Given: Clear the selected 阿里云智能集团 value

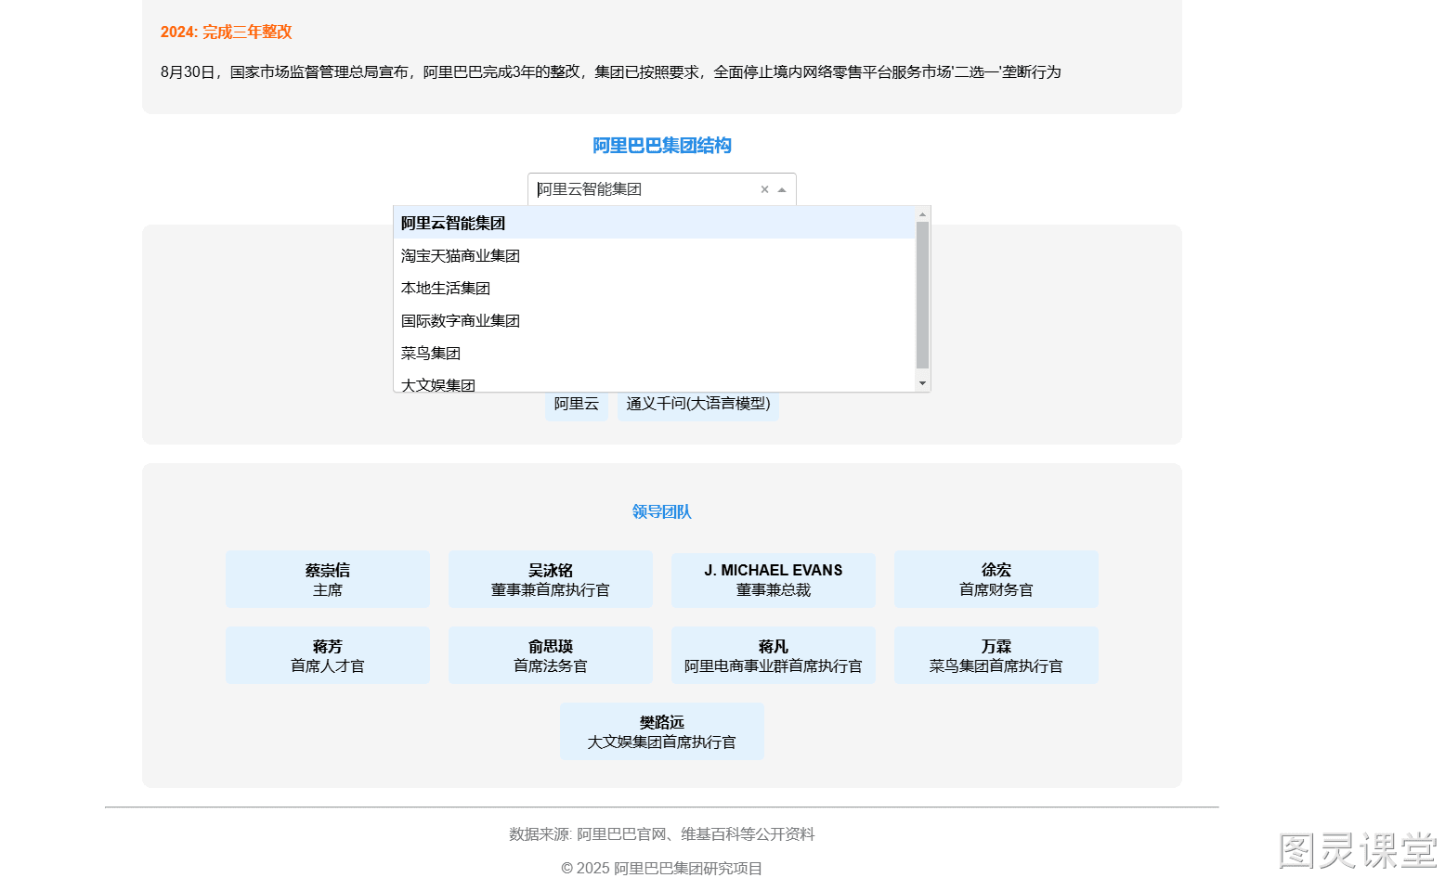Looking at the screenshot, I should (764, 189).
